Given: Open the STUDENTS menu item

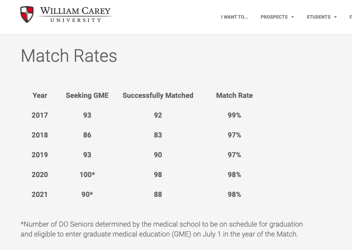Looking at the screenshot, I should (x=318, y=17).
